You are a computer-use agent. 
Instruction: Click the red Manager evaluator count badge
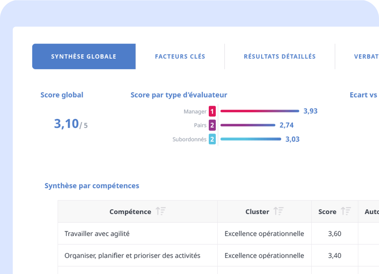tap(212, 111)
